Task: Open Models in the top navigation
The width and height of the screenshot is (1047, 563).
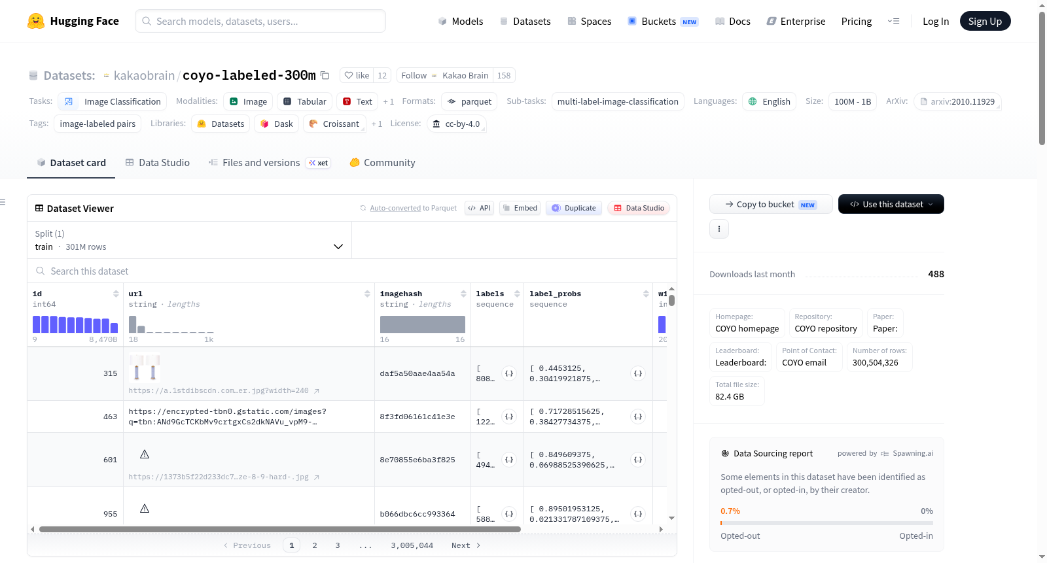Action: tap(461, 21)
